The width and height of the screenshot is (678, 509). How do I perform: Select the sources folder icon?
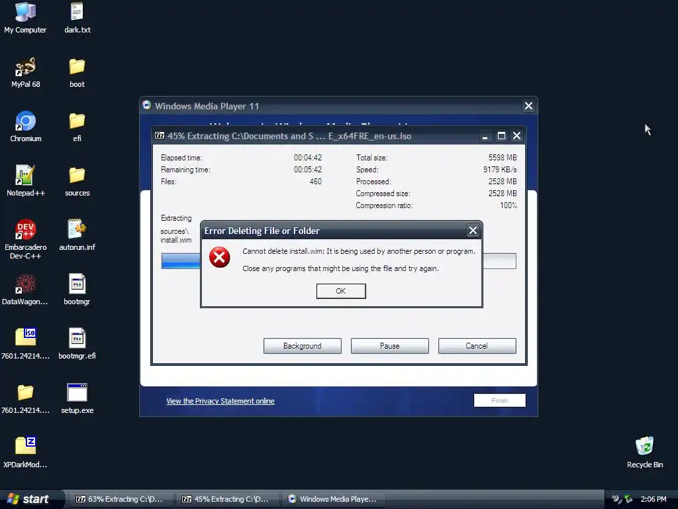click(x=77, y=181)
